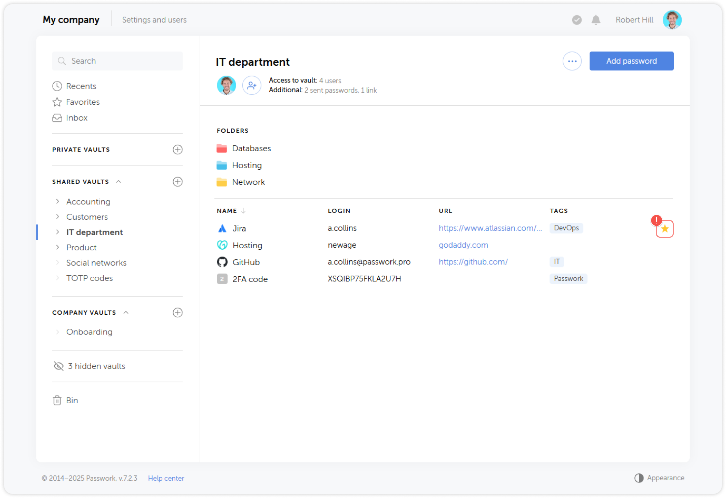726x498 pixels.
Task: Click the Add password button
Action: 631,61
